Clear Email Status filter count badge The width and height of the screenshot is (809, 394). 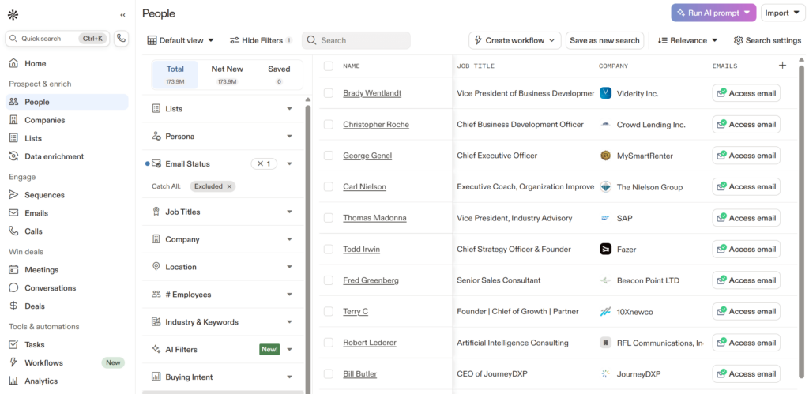pyautogui.click(x=264, y=164)
